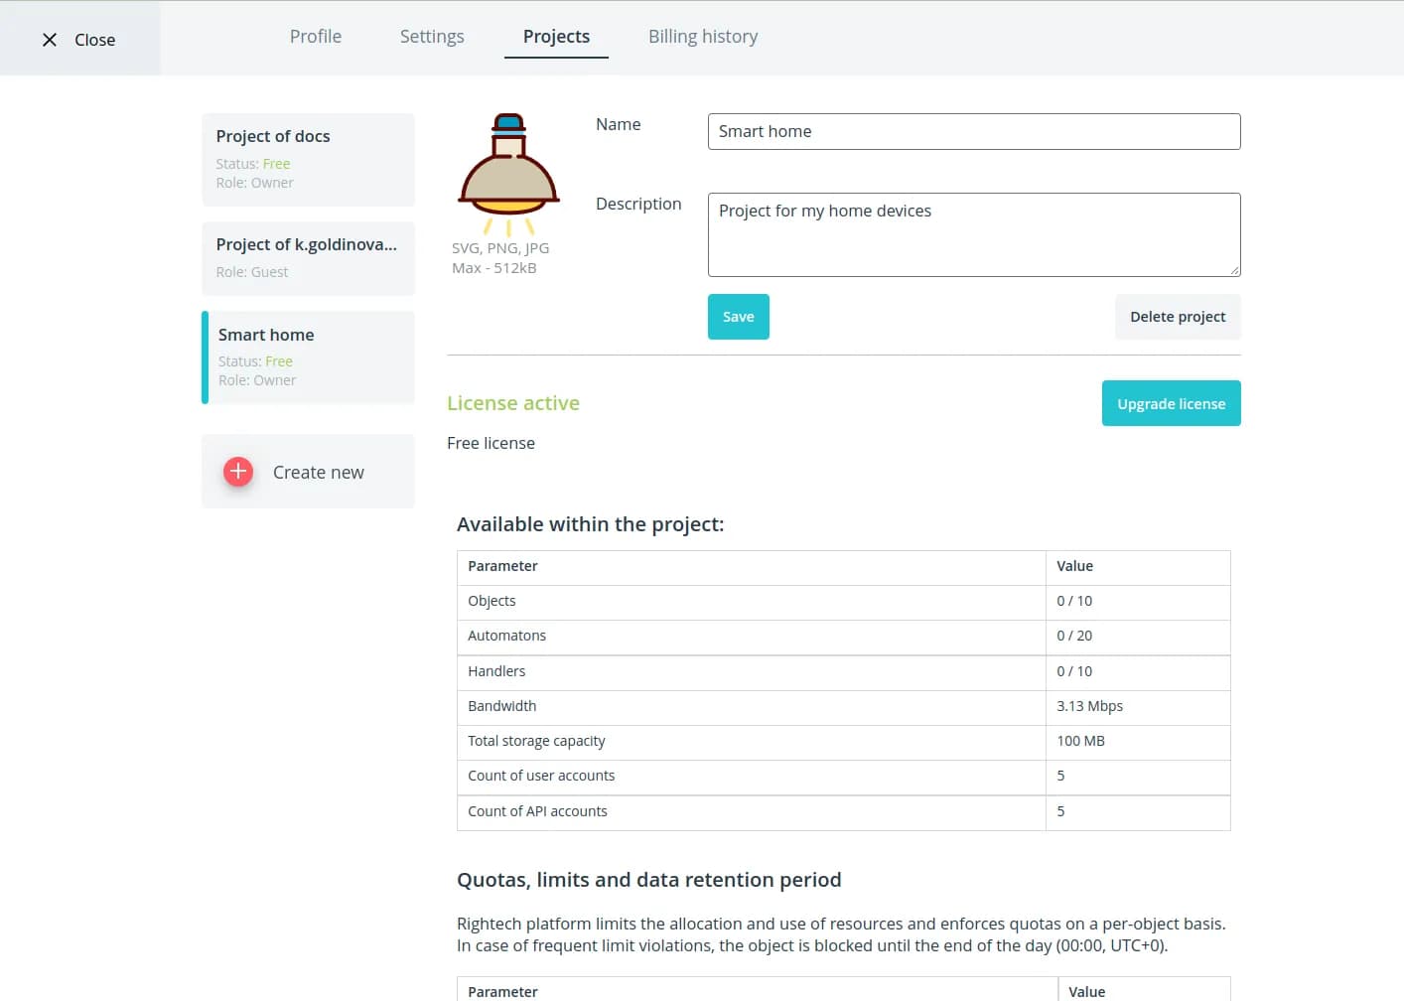Screen dimensions: 1404x1001
Task: Click the Create new project label
Action: pos(319,473)
